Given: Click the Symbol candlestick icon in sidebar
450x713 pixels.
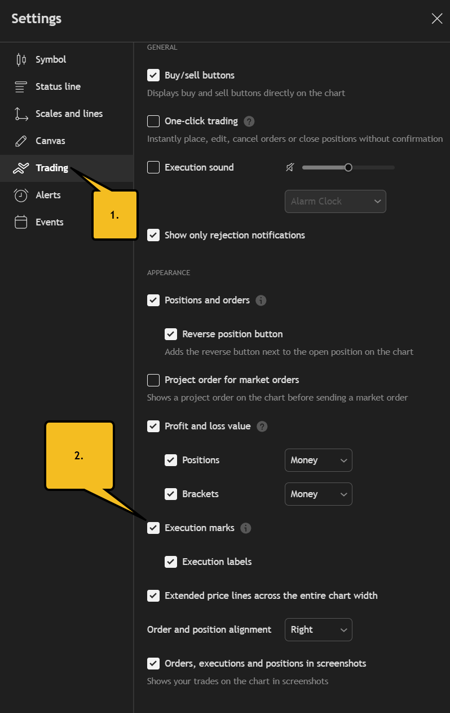Looking at the screenshot, I should pos(21,59).
